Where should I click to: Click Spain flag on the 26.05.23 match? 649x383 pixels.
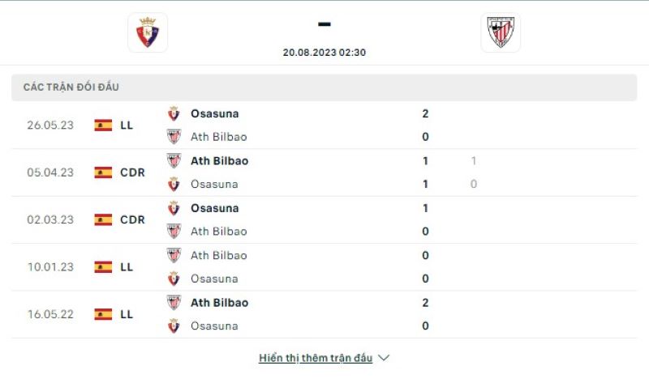[x=103, y=126]
